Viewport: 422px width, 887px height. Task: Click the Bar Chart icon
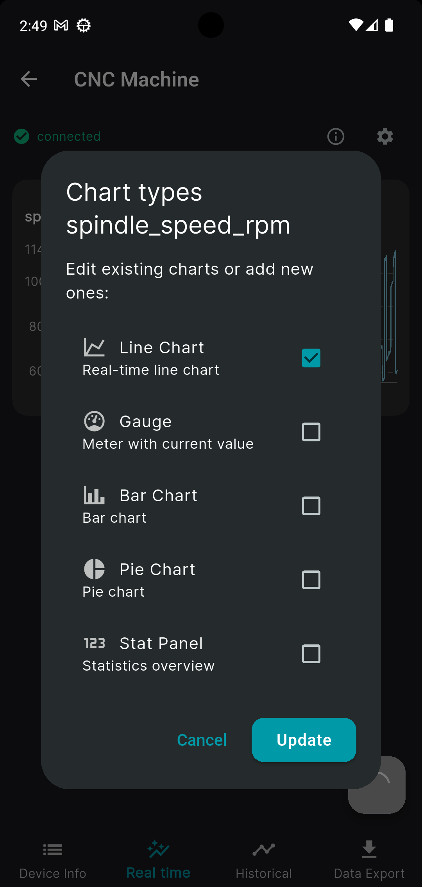point(94,495)
